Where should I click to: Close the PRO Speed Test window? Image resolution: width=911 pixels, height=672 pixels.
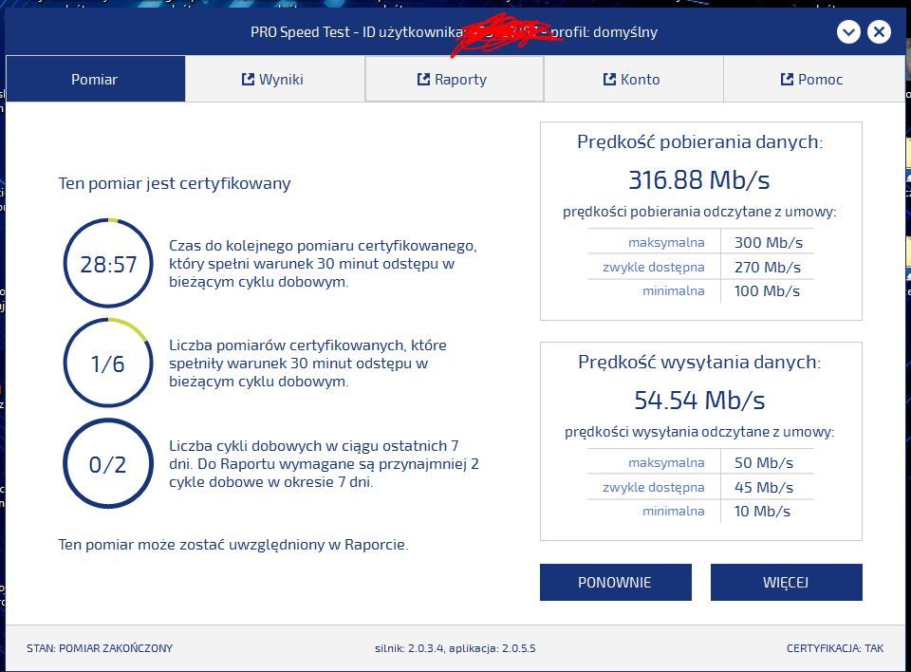coord(879,32)
